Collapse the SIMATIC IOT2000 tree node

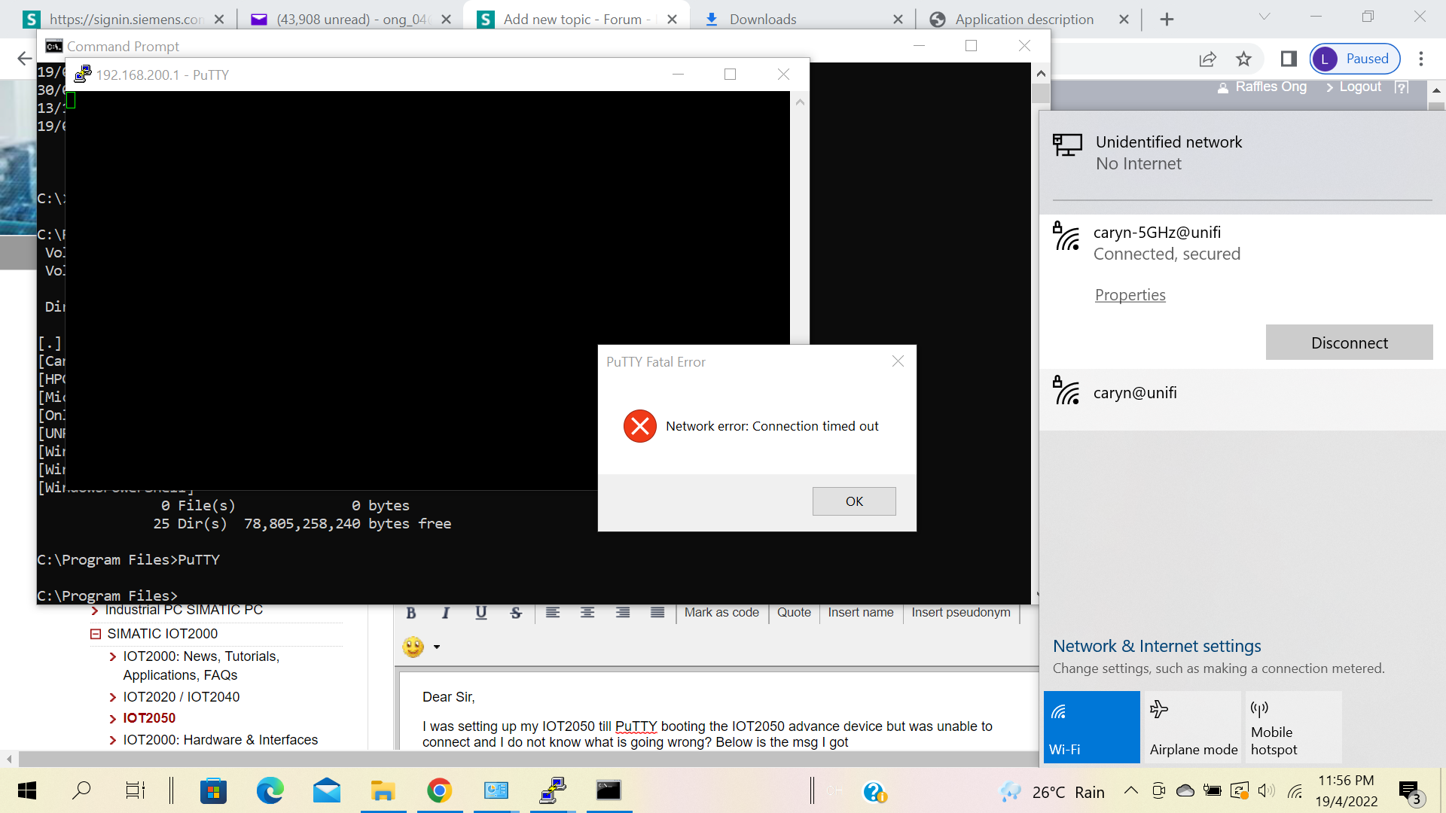click(x=96, y=634)
